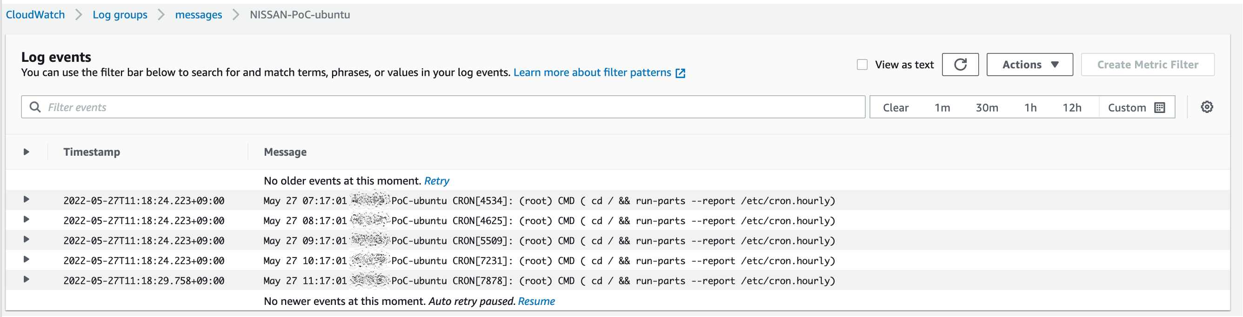Focus the Filter events search field
Screen dimensions: 1243x317
[x=443, y=107]
